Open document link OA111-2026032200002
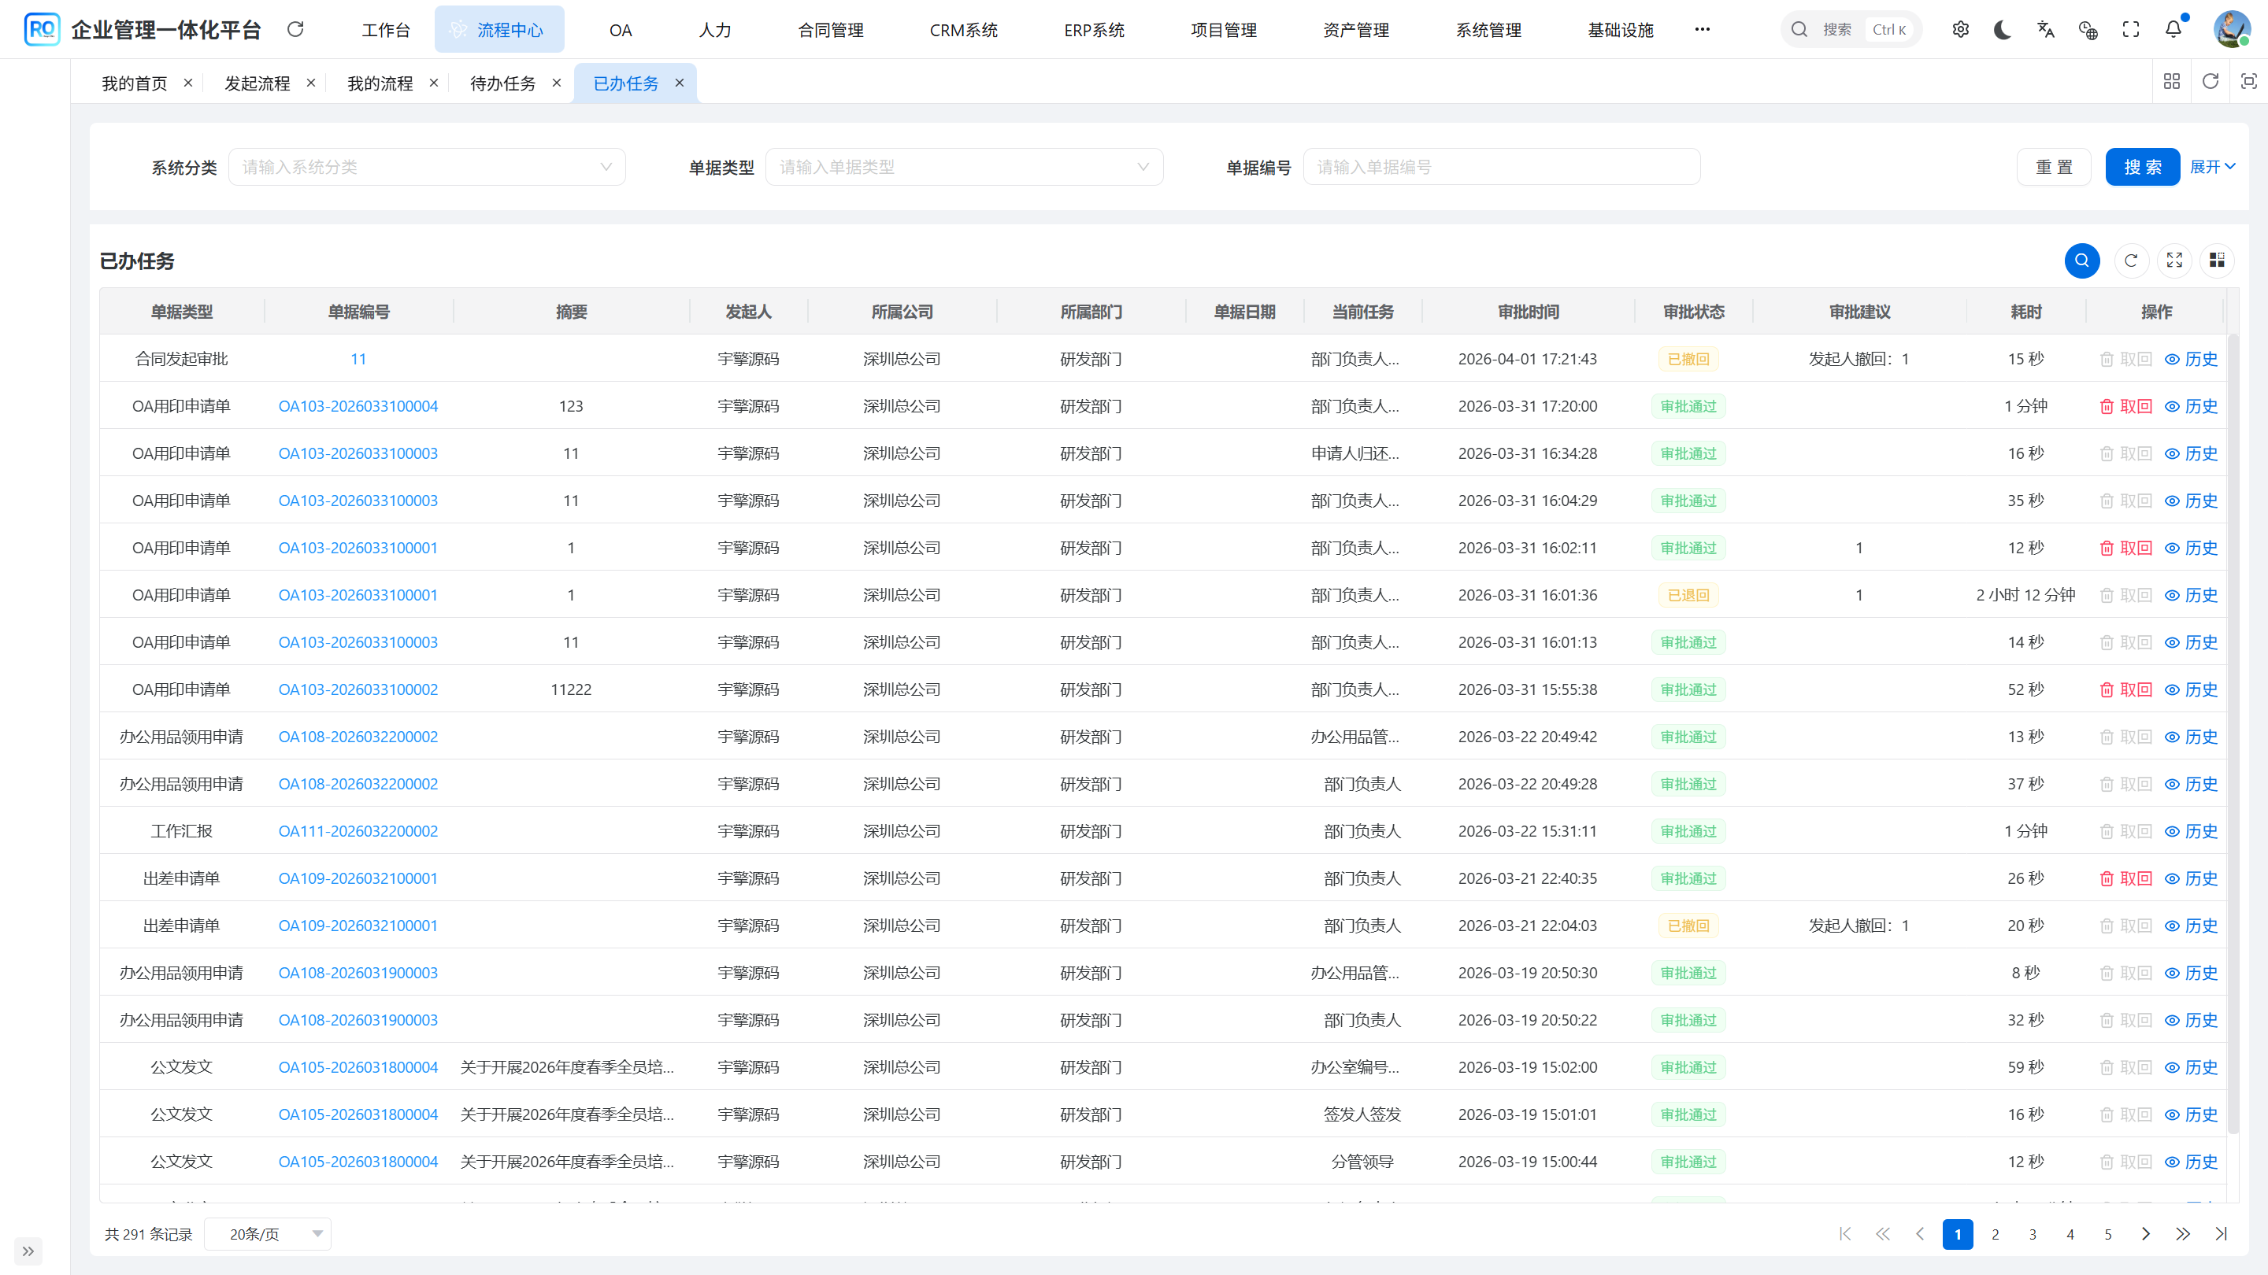Viewport: 2268px width, 1275px height. pos(358,832)
